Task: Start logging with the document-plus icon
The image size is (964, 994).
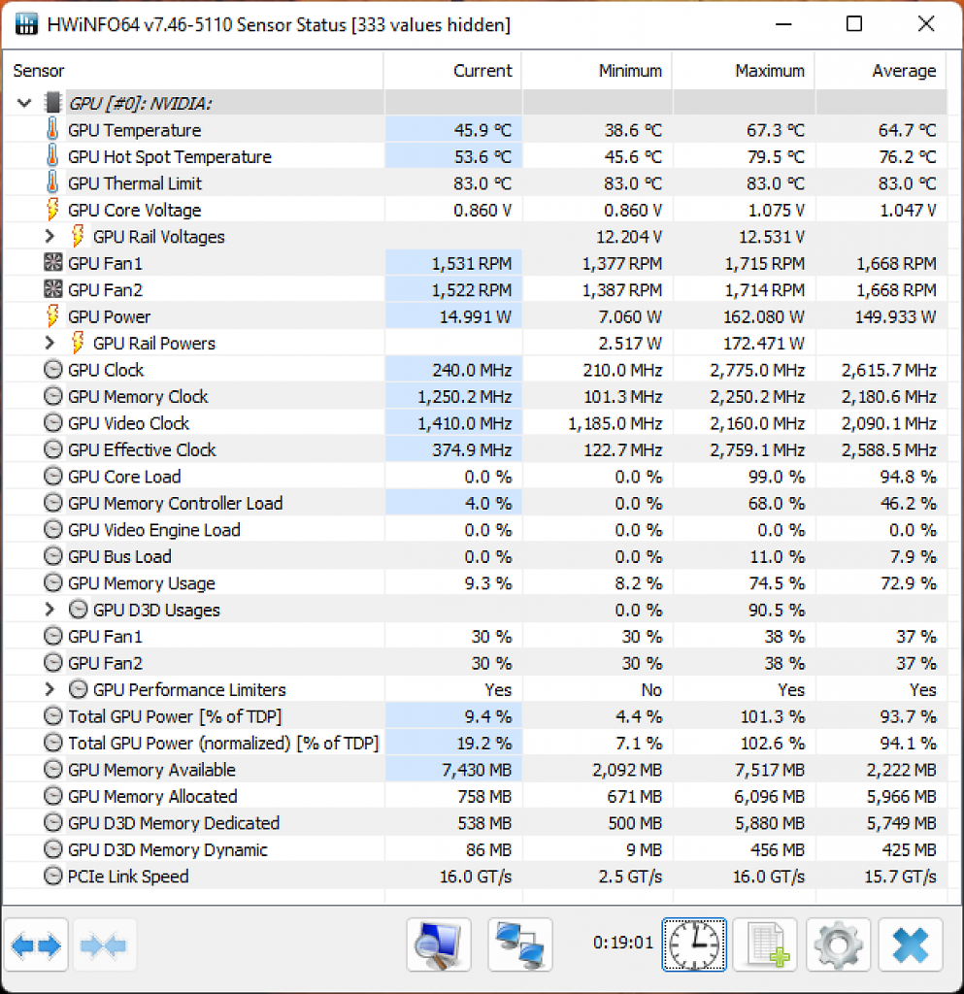Action: tap(766, 945)
